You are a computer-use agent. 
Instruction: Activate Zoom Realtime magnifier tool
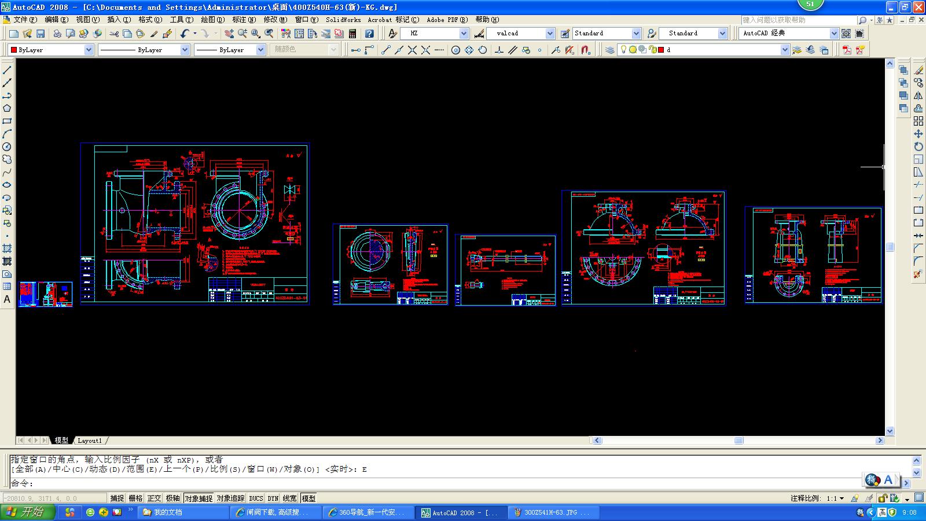pyautogui.click(x=242, y=34)
